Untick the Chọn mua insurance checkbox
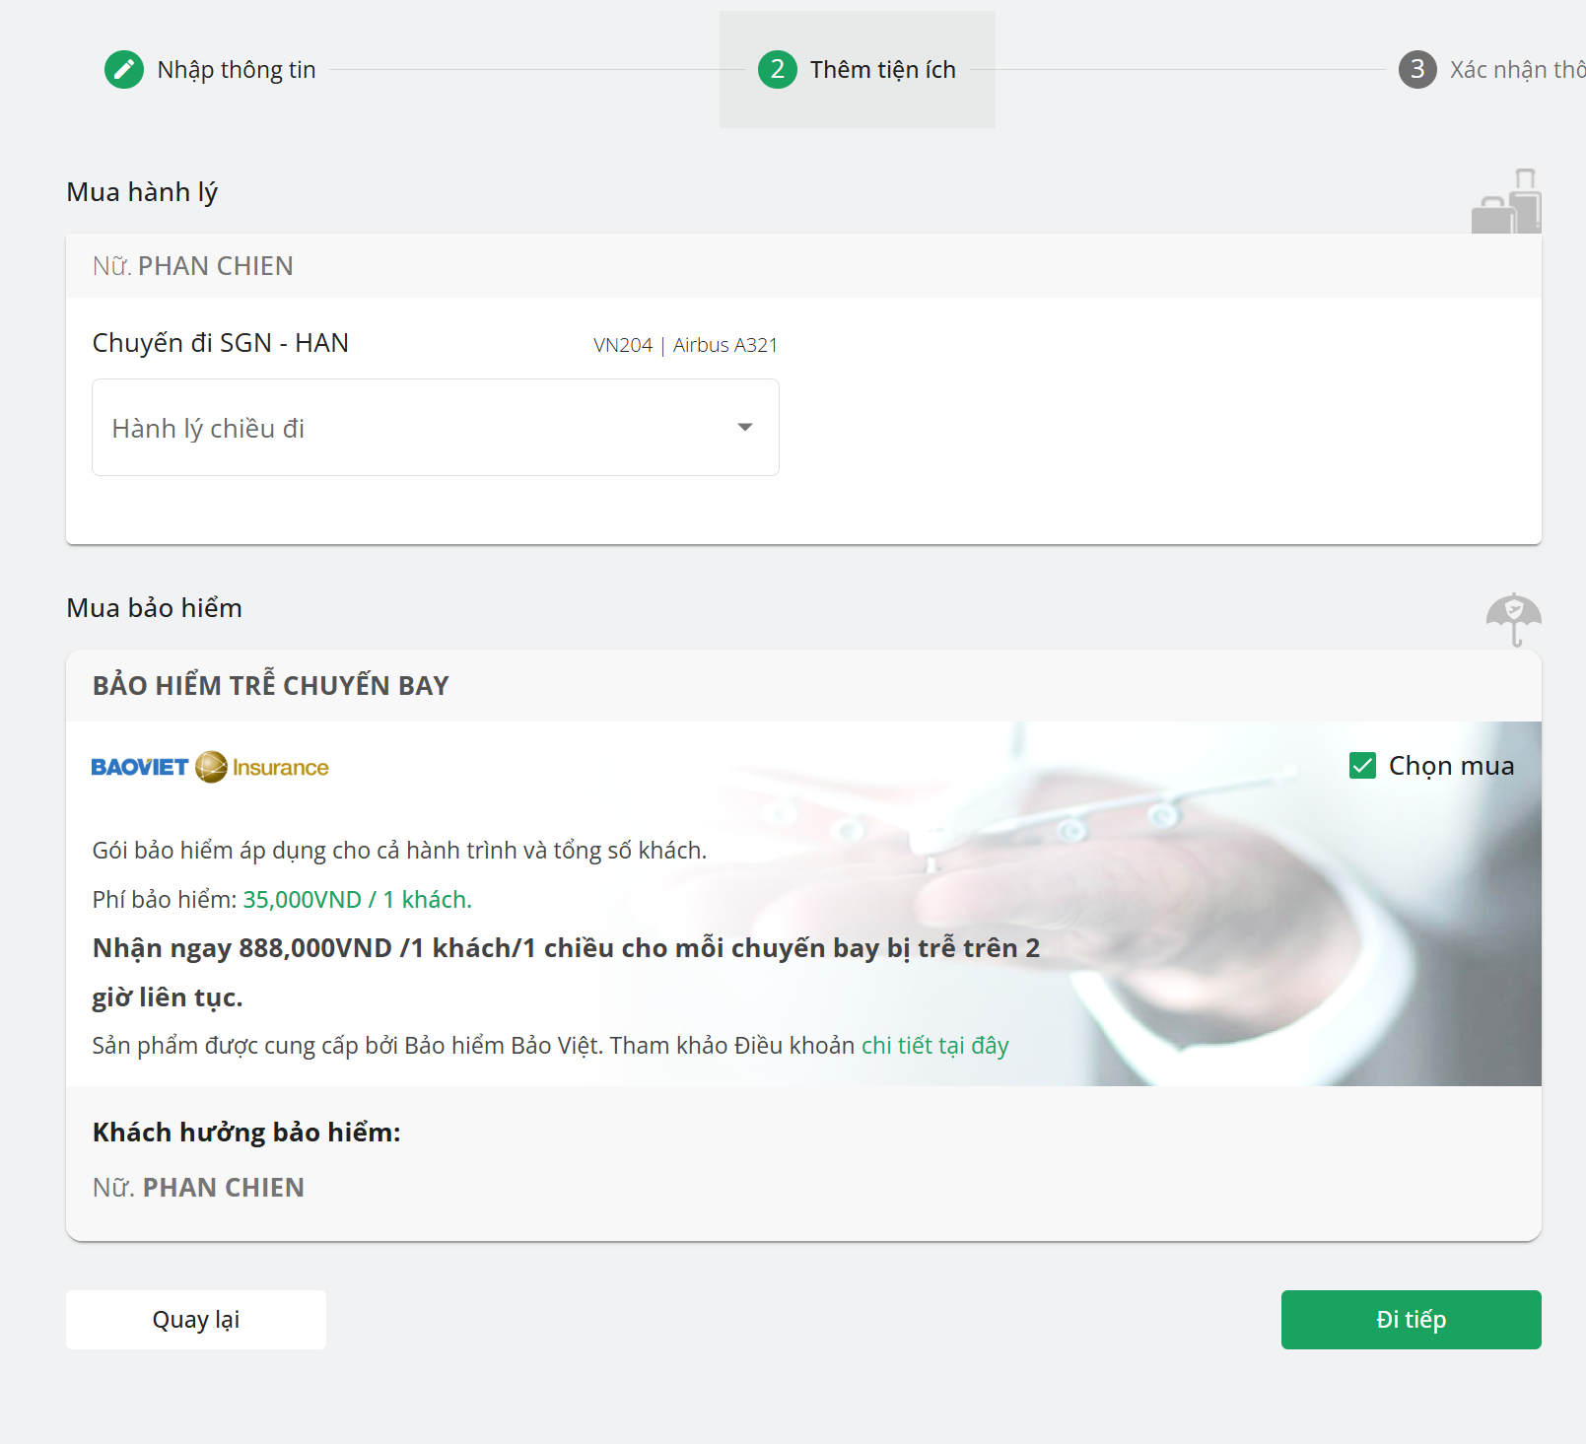The image size is (1586, 1444). [x=1362, y=766]
